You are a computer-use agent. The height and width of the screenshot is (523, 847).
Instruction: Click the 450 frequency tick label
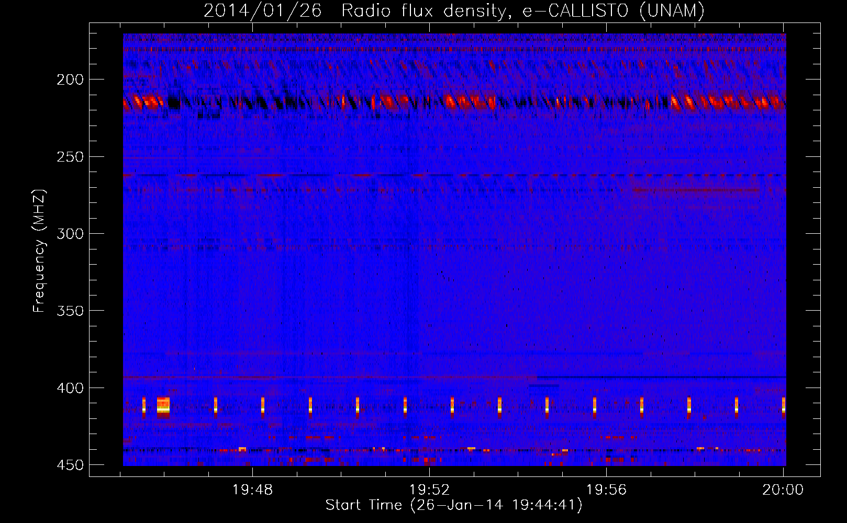(x=70, y=465)
